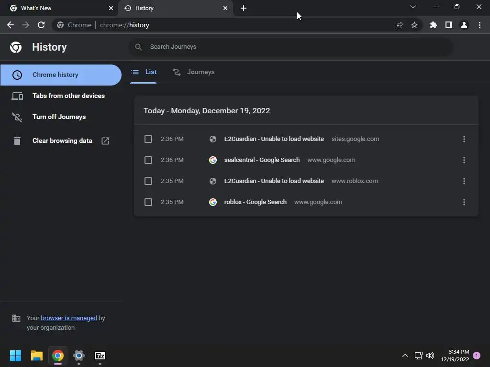The image size is (490, 367).
Task: Click the forward navigation arrow
Action: click(x=26, y=25)
